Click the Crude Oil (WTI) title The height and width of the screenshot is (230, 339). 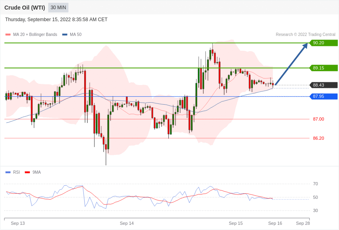[25, 8]
